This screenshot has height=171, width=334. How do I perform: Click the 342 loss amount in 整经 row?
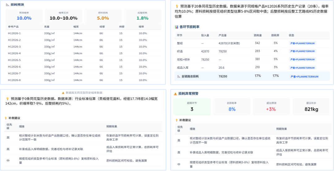click(257, 43)
